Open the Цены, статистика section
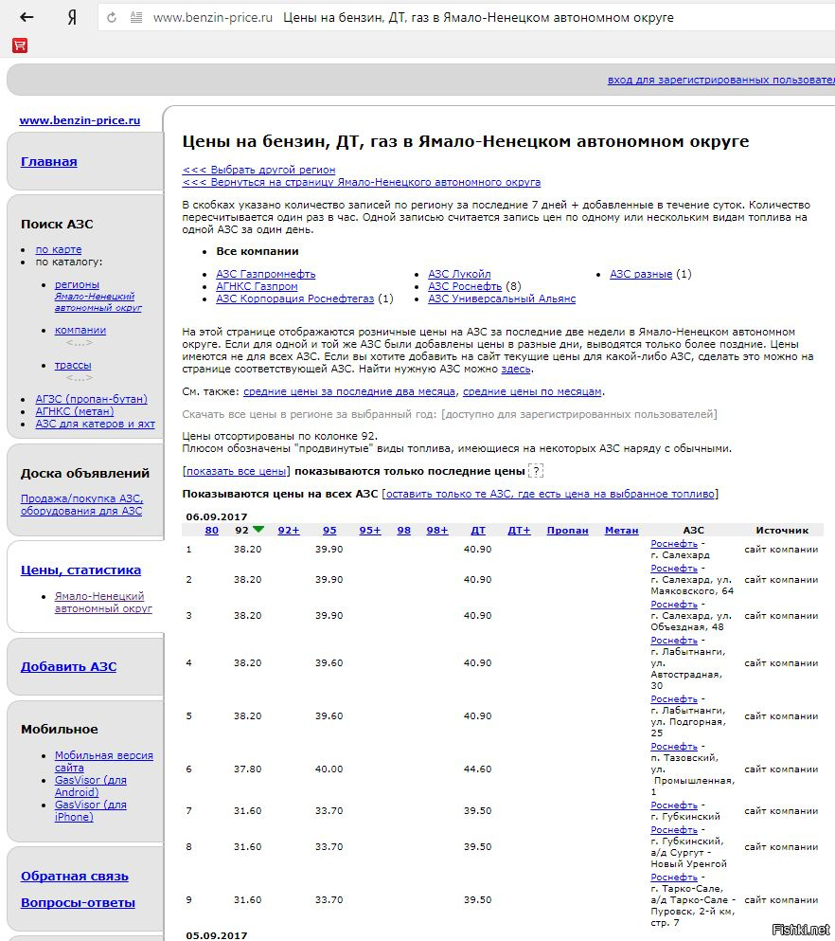The height and width of the screenshot is (941, 835). pyautogui.click(x=80, y=570)
